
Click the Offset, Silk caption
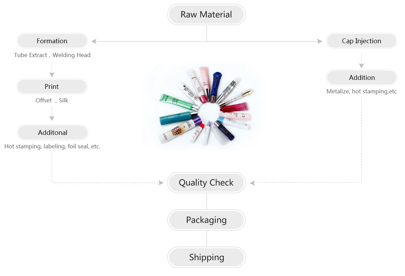52,101
